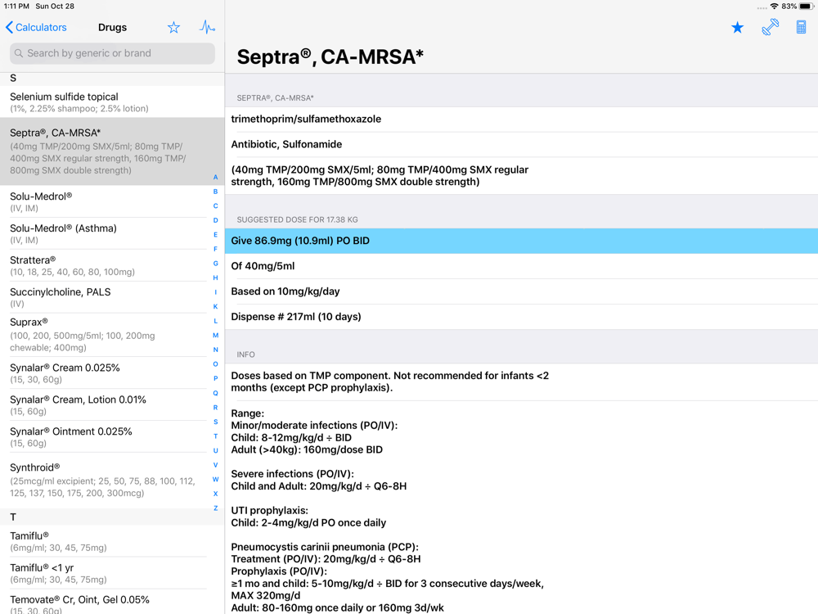Jump to letter B in index

coord(215,192)
